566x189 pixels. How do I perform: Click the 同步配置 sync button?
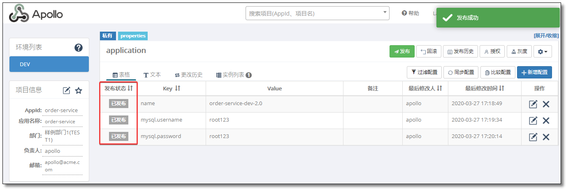click(461, 72)
